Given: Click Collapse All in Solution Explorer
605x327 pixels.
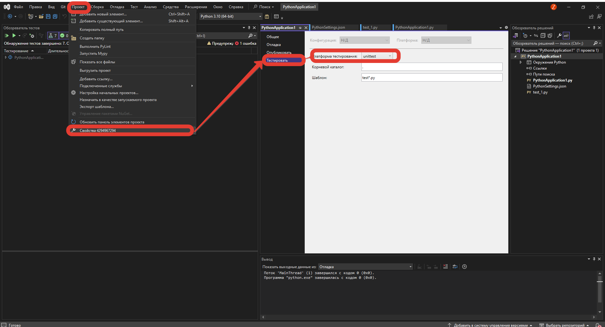Looking at the screenshot, I should (x=543, y=36).
